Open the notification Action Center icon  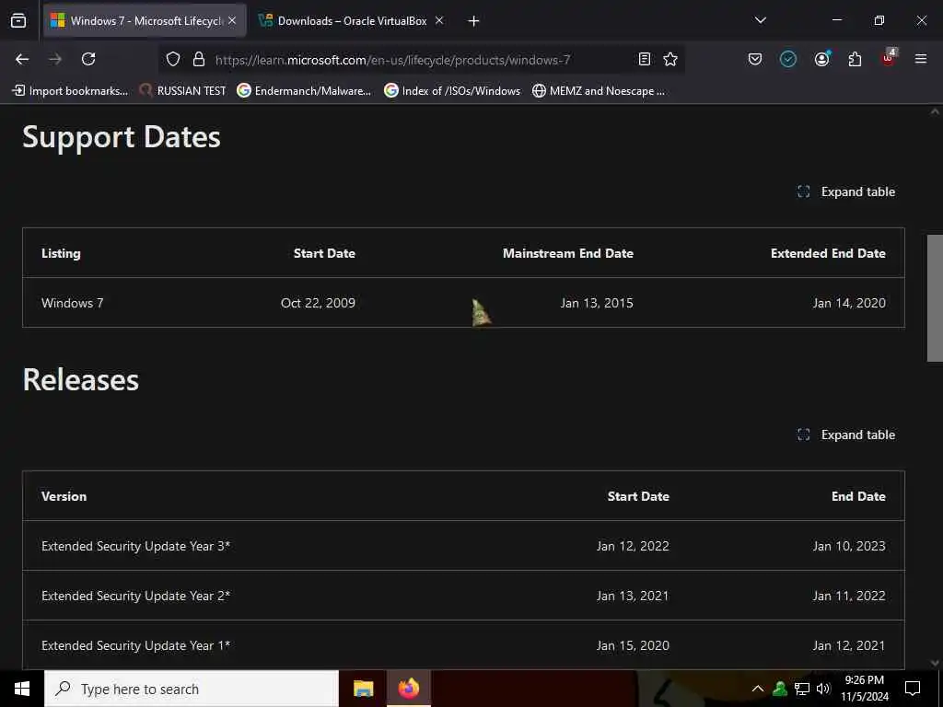coord(913,689)
